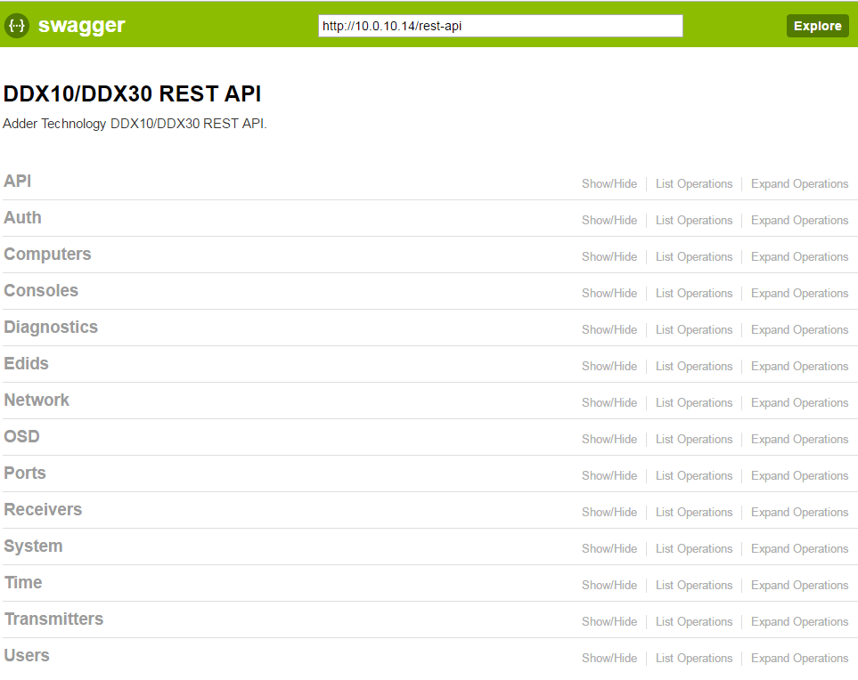List Operations for the Ports section
858x680 pixels.
(x=693, y=476)
